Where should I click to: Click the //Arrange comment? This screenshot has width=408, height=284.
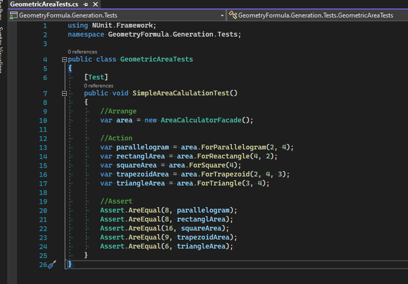pyautogui.click(x=118, y=111)
